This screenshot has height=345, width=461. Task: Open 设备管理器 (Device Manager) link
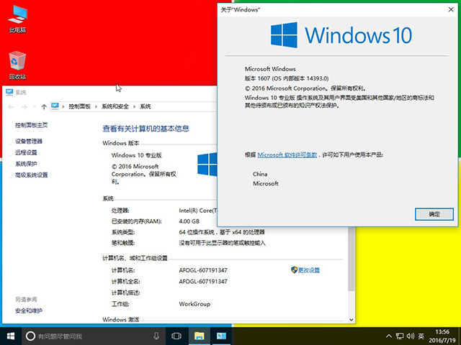coord(29,142)
